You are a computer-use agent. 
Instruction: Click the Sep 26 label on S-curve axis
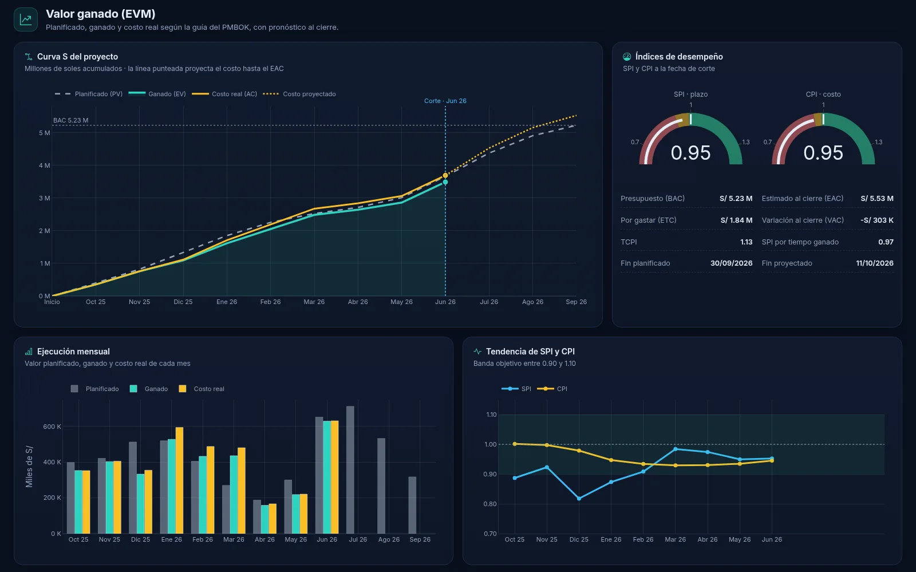[576, 302]
